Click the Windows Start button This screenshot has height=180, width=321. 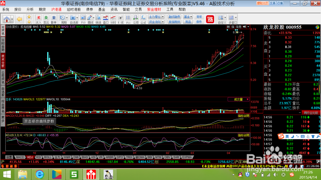[x=7, y=175]
